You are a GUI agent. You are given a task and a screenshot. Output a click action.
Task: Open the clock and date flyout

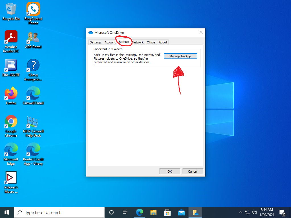coord(267,212)
